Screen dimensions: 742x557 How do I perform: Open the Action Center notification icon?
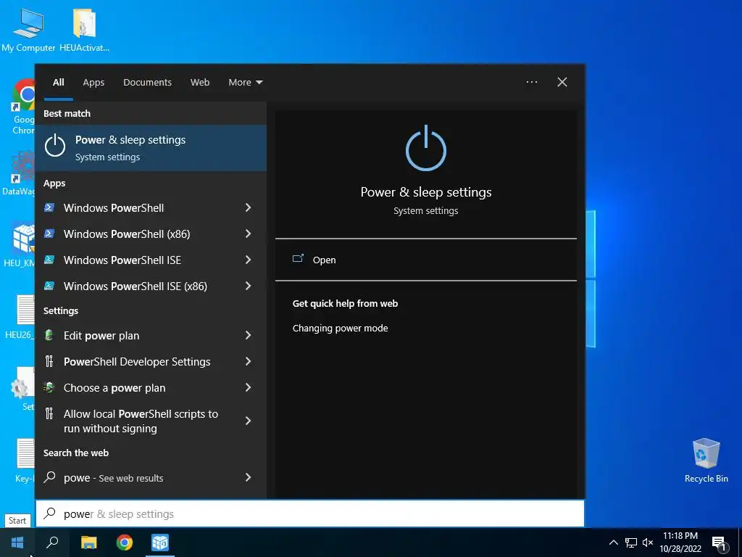tap(720, 542)
